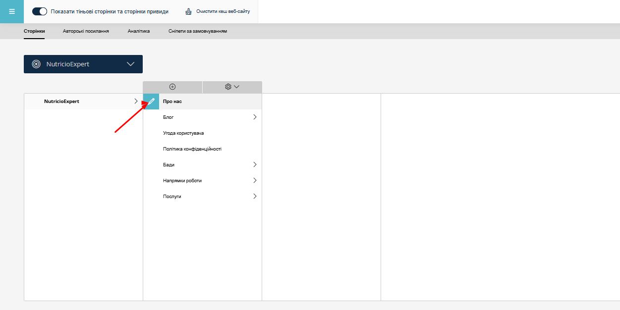Toggle shadow pages and landing pages switch

point(40,11)
